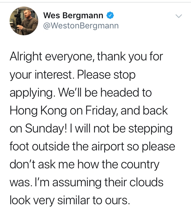Click the word "clouds" in tweet text

pos(146,182)
